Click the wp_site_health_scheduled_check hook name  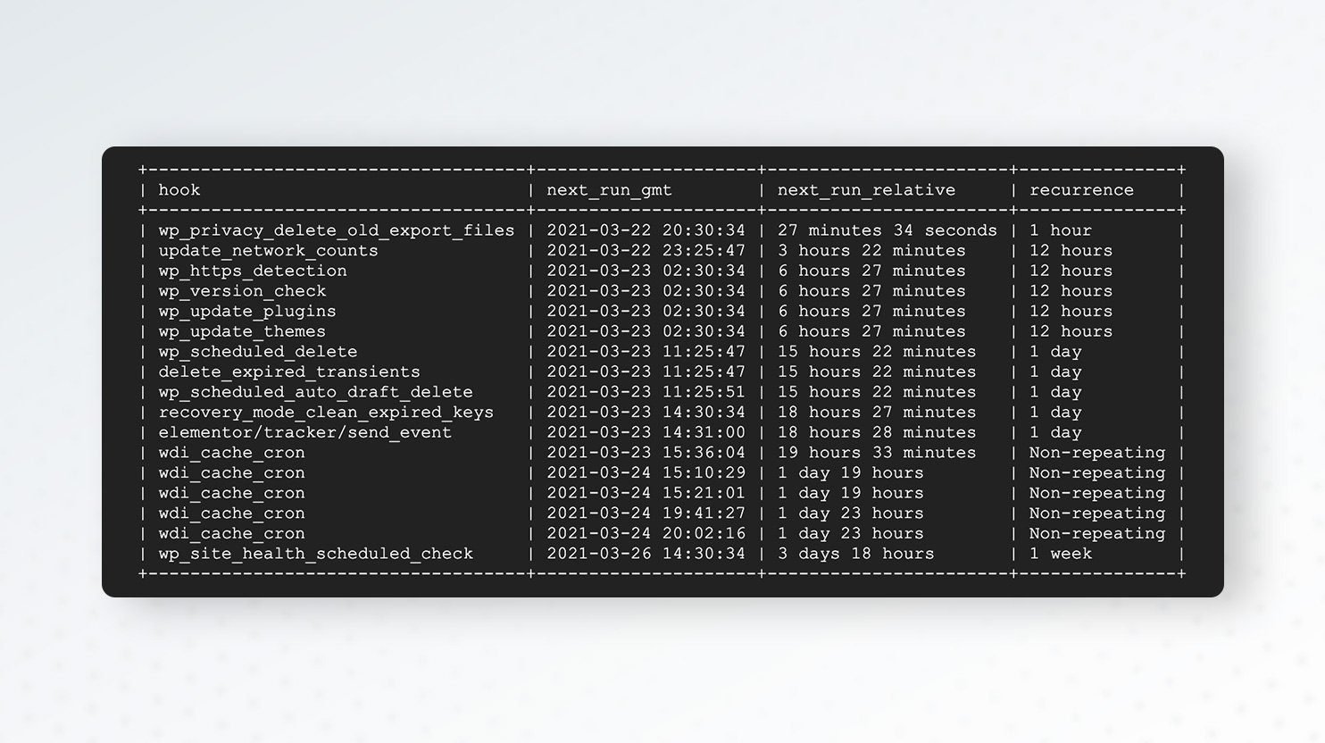(x=315, y=554)
